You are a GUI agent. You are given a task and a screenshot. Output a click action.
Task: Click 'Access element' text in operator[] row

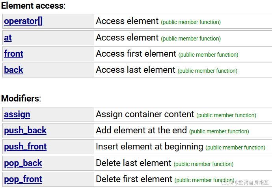127,21
